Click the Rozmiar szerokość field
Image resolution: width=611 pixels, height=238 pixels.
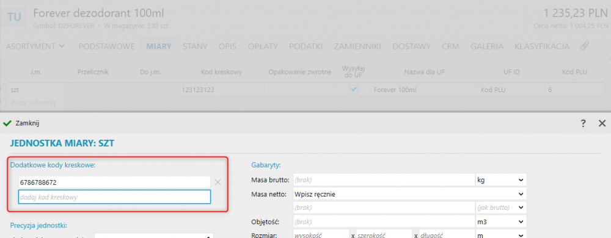click(384, 234)
